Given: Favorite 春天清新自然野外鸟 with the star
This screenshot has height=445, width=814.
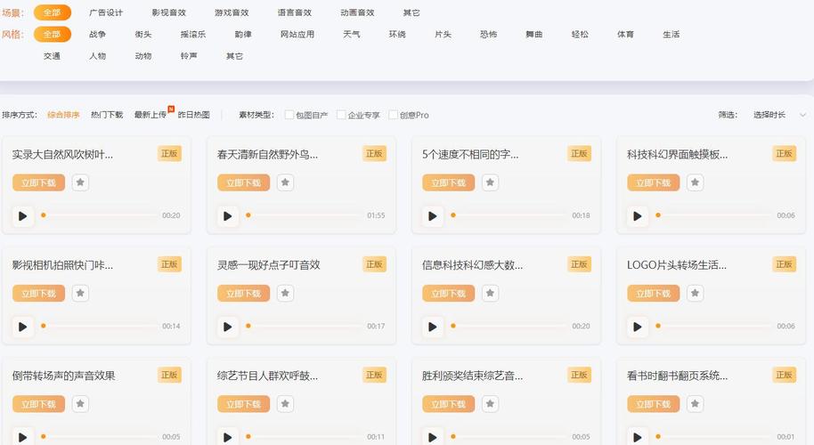Looking at the screenshot, I should coord(285,182).
